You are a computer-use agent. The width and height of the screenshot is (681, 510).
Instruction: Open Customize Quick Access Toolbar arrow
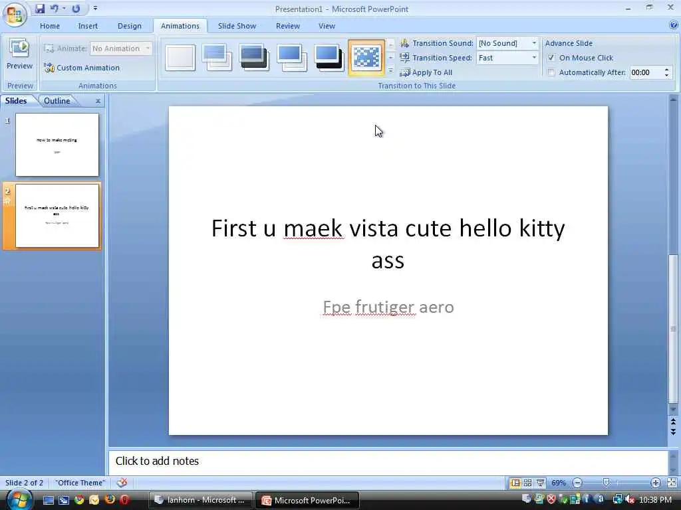pyautogui.click(x=95, y=9)
